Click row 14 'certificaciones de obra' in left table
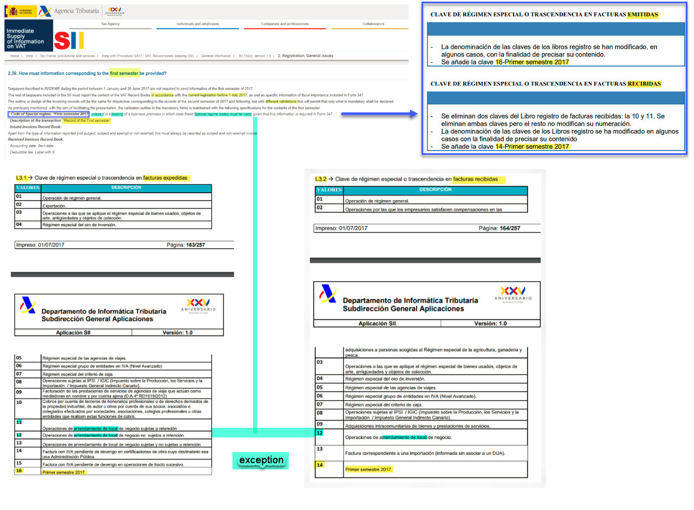The width and height of the screenshot is (694, 510). [113, 454]
